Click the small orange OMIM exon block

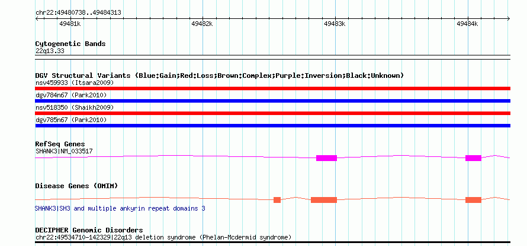tap(277, 200)
